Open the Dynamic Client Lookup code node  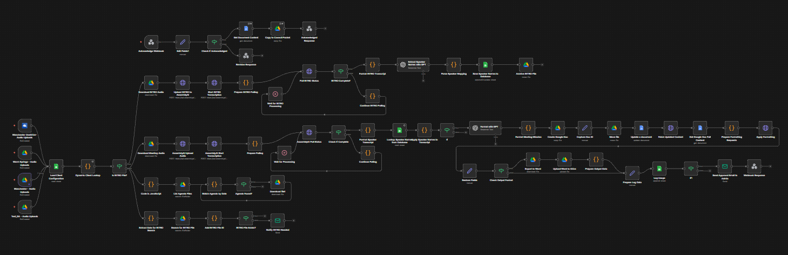point(88,166)
